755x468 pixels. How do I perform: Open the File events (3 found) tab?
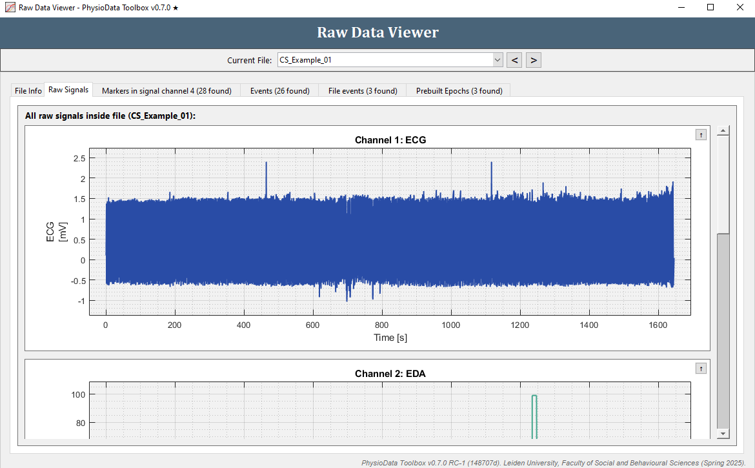pos(362,90)
